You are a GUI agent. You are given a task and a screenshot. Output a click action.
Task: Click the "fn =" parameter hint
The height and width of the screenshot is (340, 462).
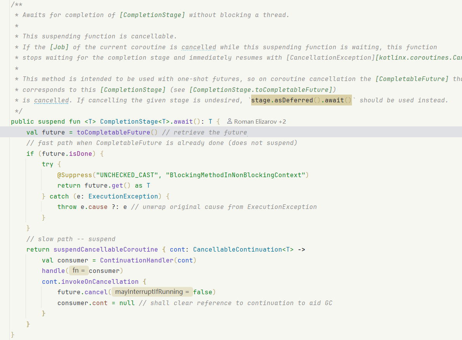[79, 271]
